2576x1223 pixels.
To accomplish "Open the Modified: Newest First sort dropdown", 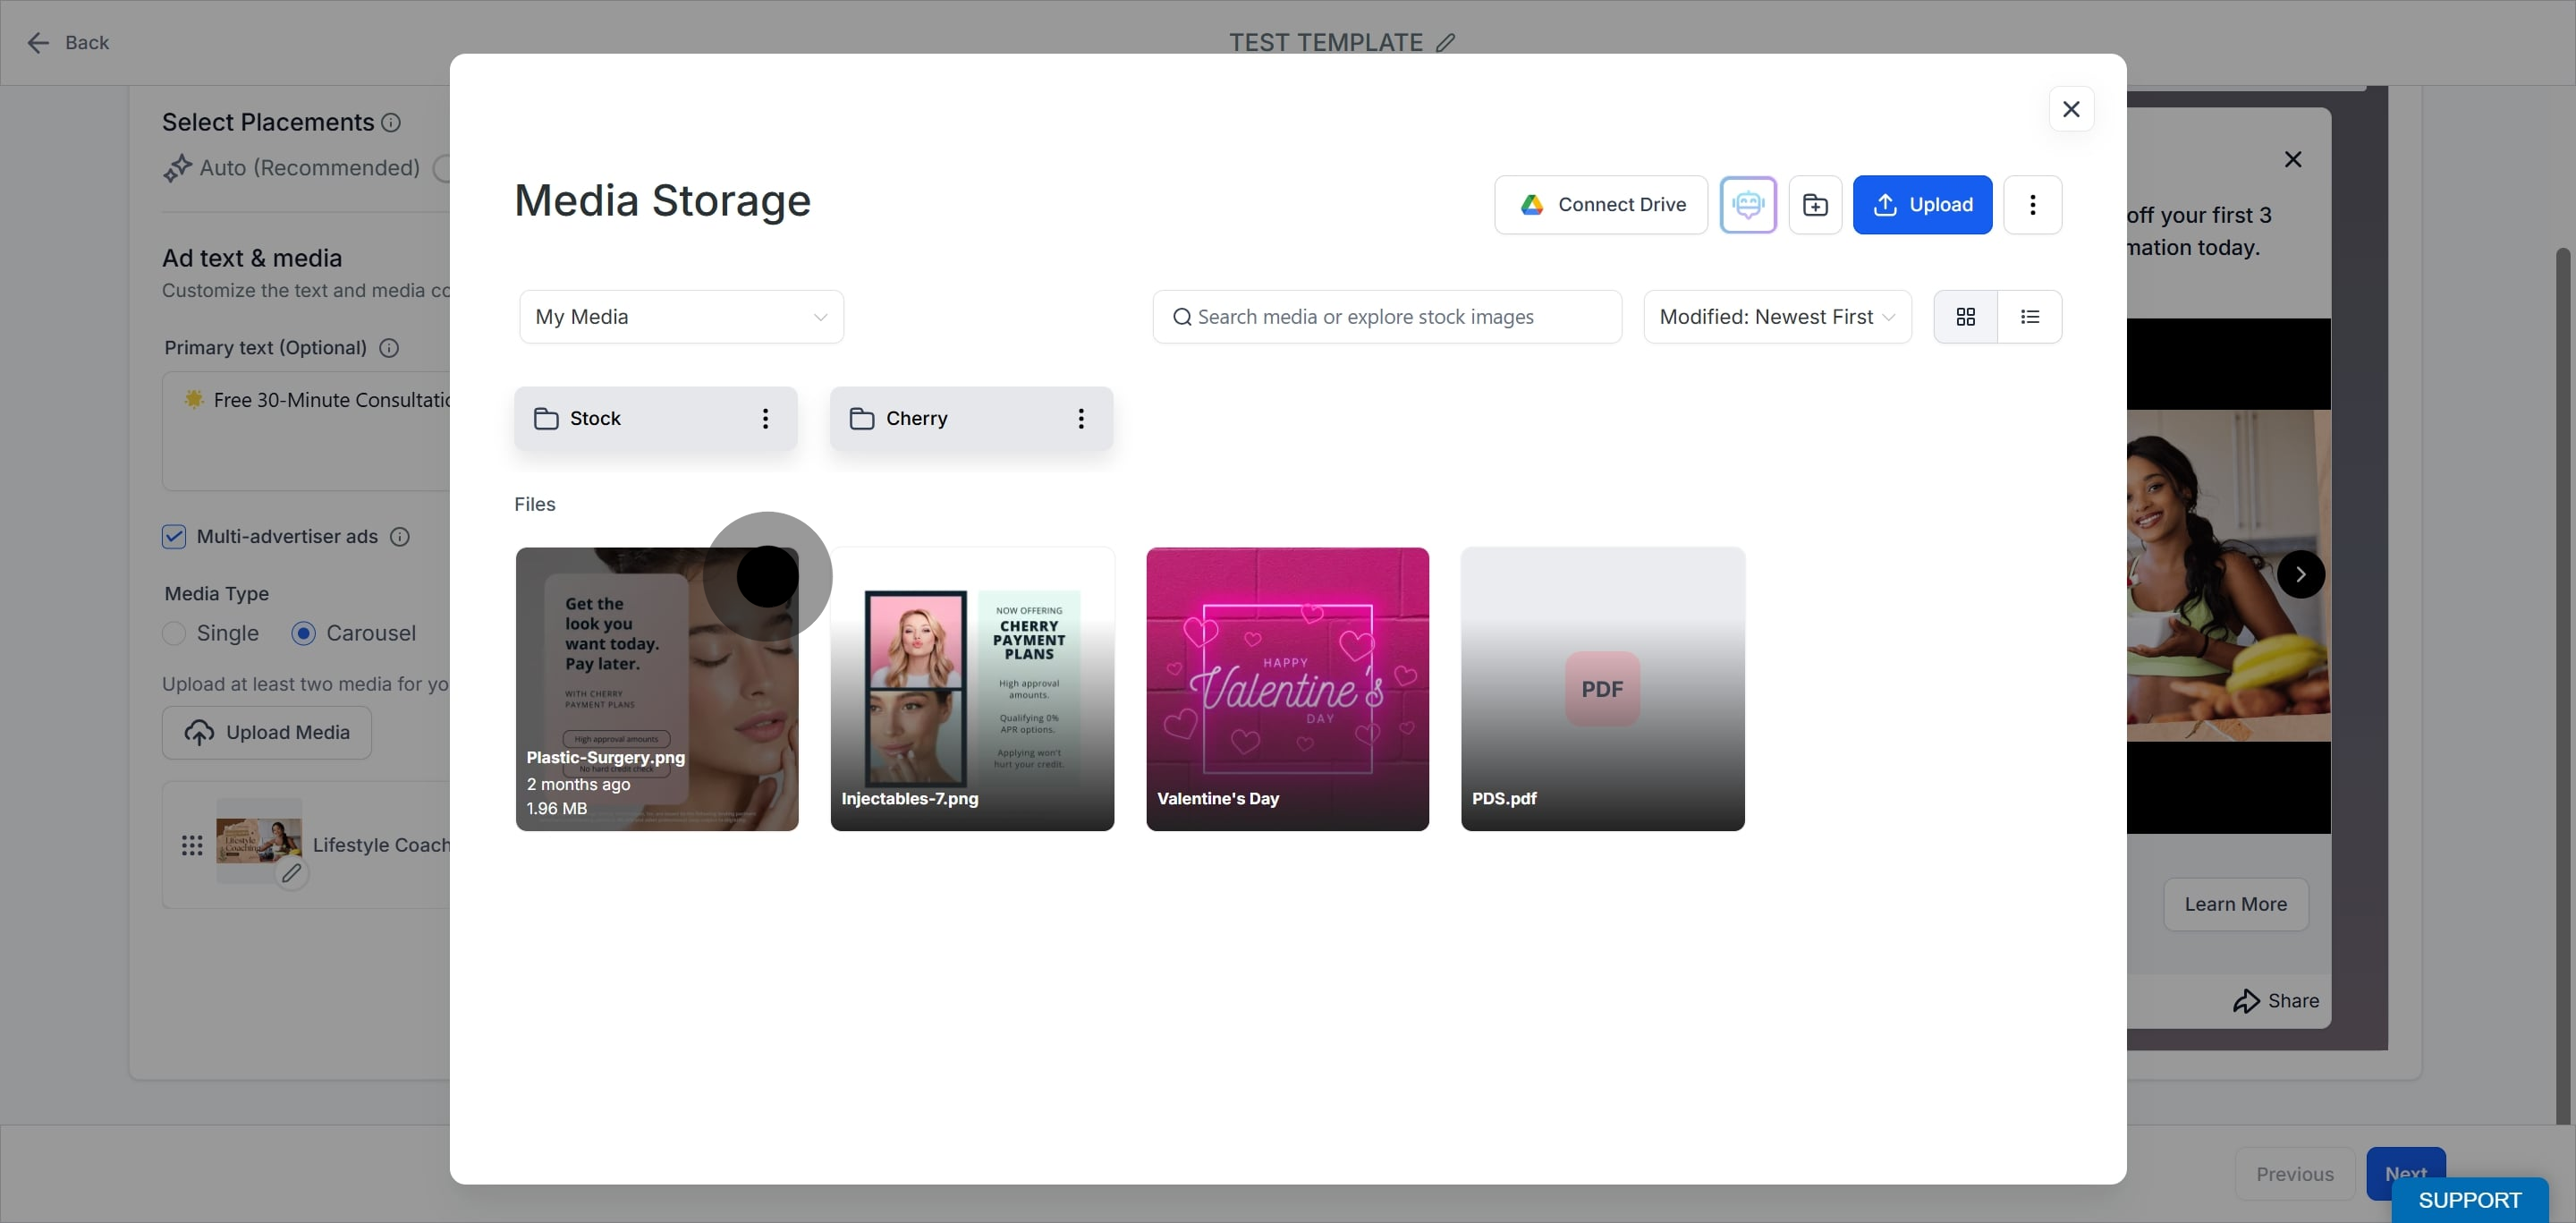I will pyautogui.click(x=1777, y=316).
